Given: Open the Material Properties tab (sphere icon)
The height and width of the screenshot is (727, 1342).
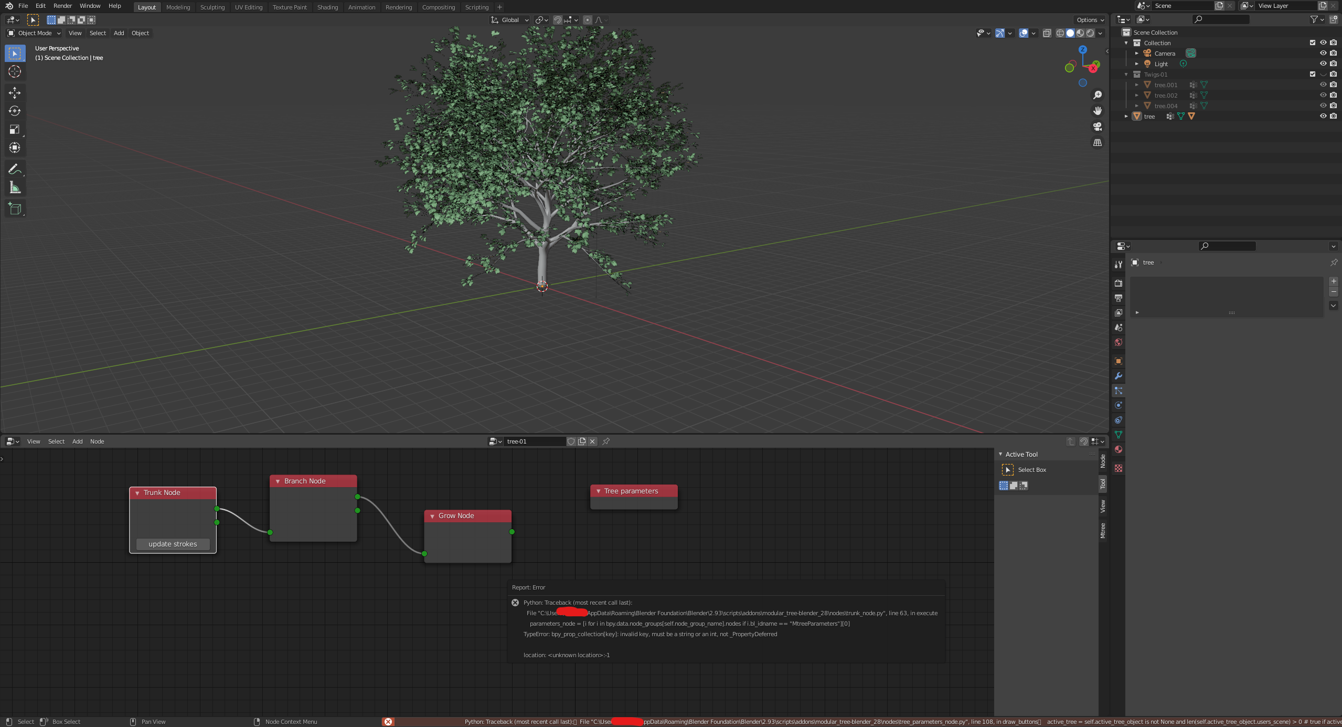Looking at the screenshot, I should [x=1119, y=449].
